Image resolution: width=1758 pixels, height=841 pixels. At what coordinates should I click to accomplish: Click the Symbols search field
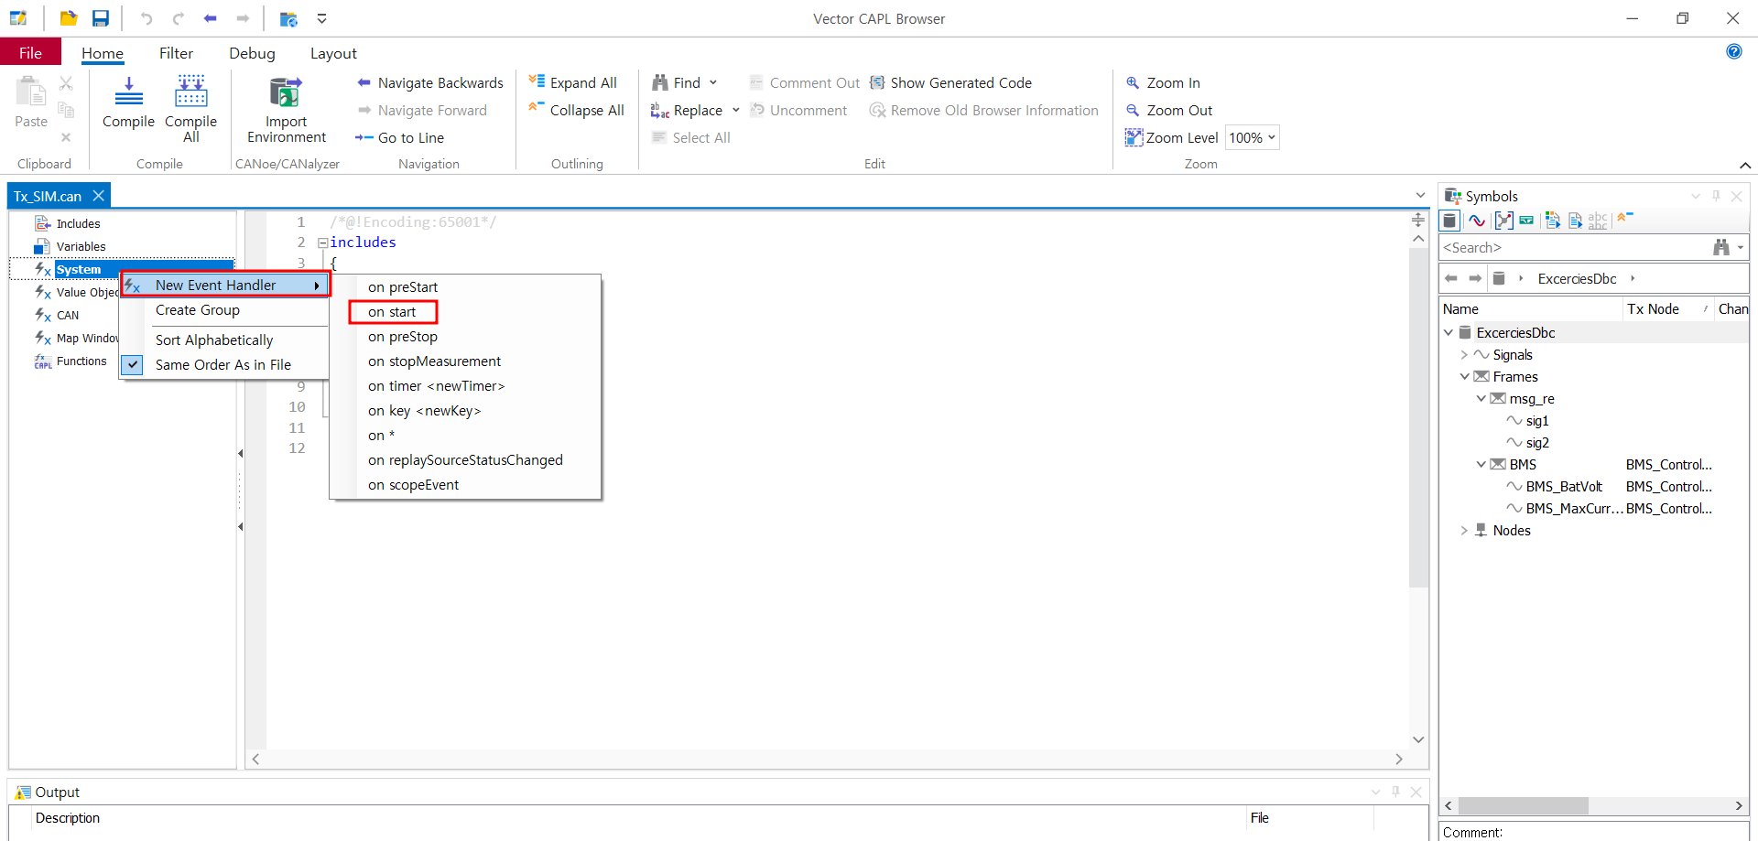click(1573, 247)
